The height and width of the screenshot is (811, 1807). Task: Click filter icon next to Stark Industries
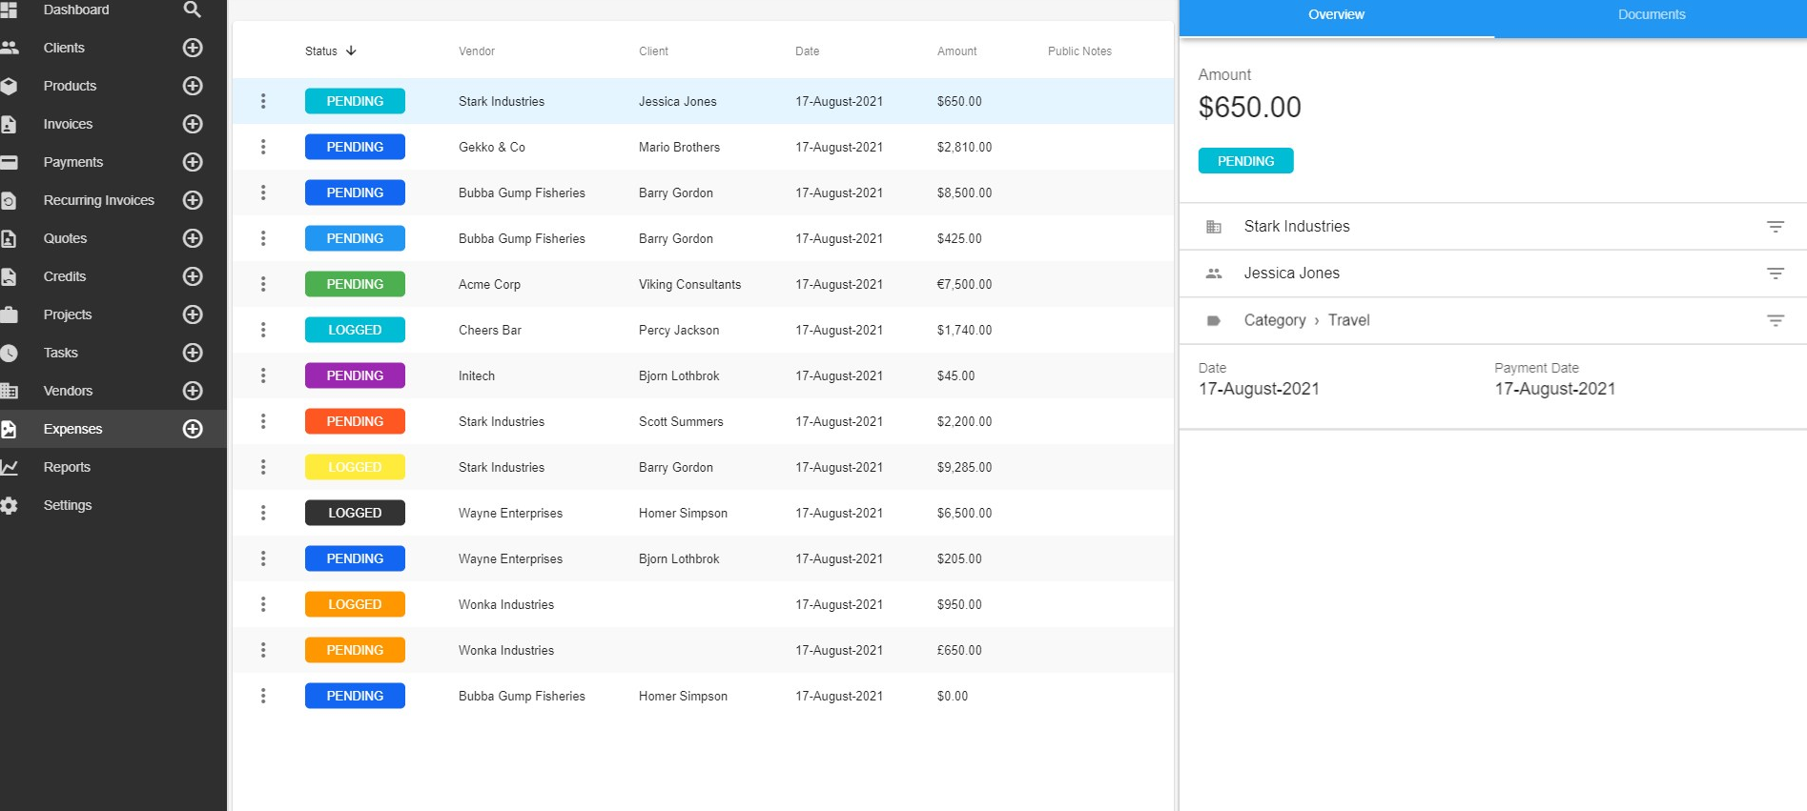pos(1775,227)
